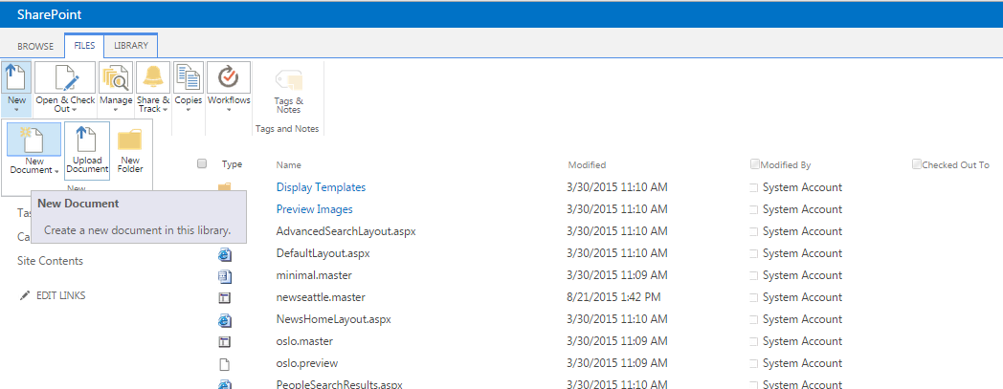Screen dimensions: 1003x389
Task: Expand the New Document dropdown arrow
Action: (x=56, y=170)
